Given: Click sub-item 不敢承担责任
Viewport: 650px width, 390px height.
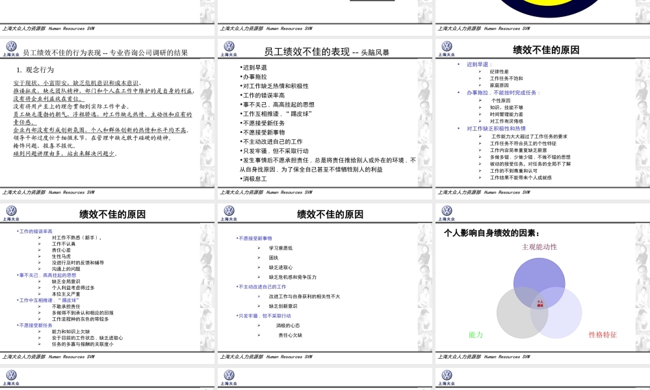Looking at the screenshot, I should [66, 306].
